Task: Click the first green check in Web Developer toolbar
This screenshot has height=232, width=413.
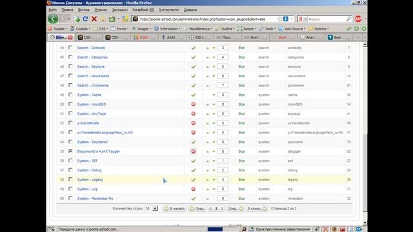Action: pyautogui.click(x=349, y=28)
